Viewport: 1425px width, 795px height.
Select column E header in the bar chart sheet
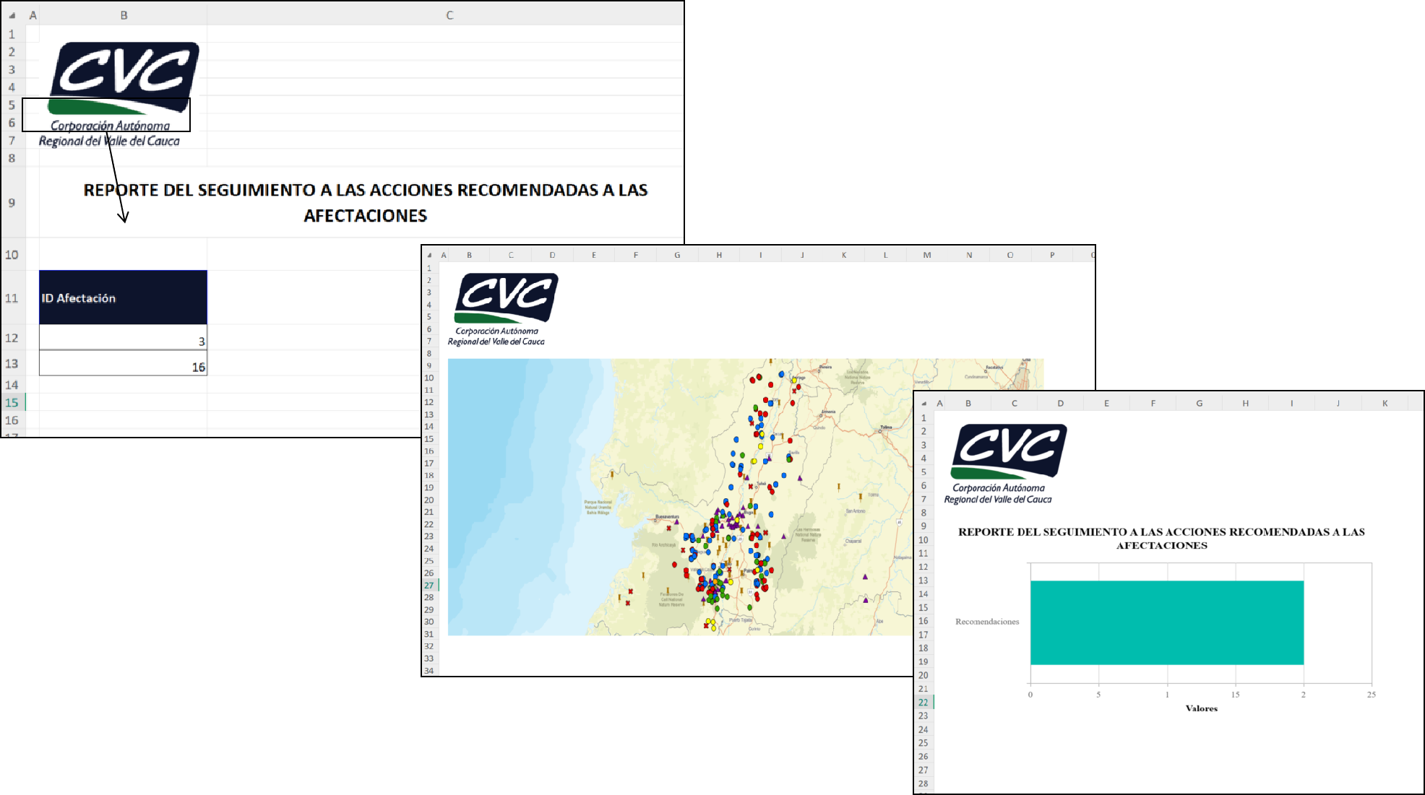pyautogui.click(x=1106, y=403)
